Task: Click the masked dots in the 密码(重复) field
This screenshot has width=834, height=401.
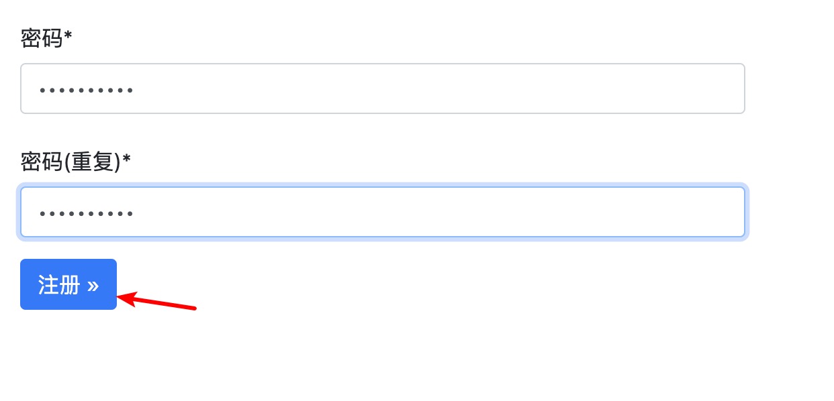Action: [x=87, y=213]
